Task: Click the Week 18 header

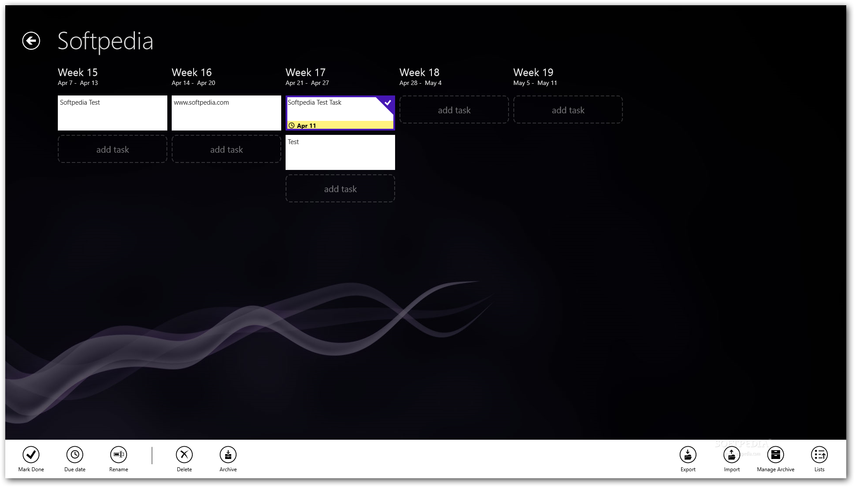Action: [420, 72]
